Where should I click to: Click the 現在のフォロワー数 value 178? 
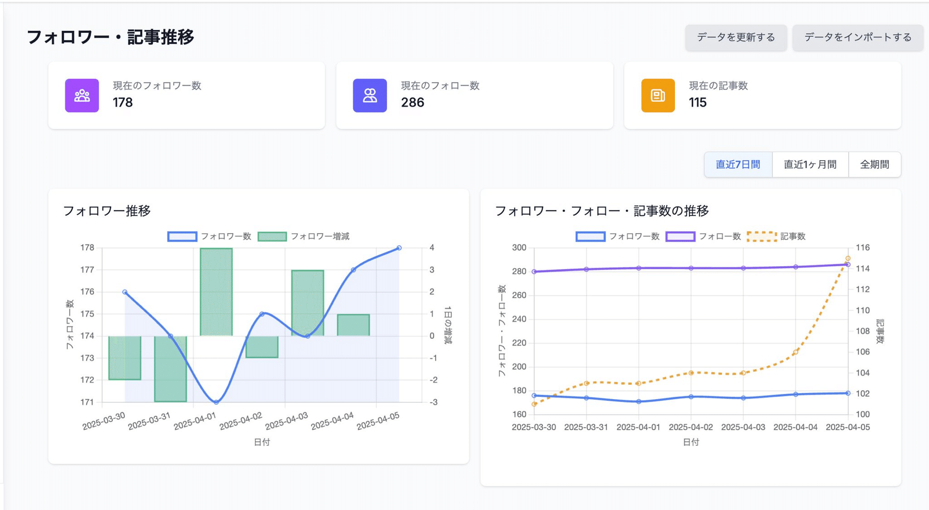click(122, 103)
